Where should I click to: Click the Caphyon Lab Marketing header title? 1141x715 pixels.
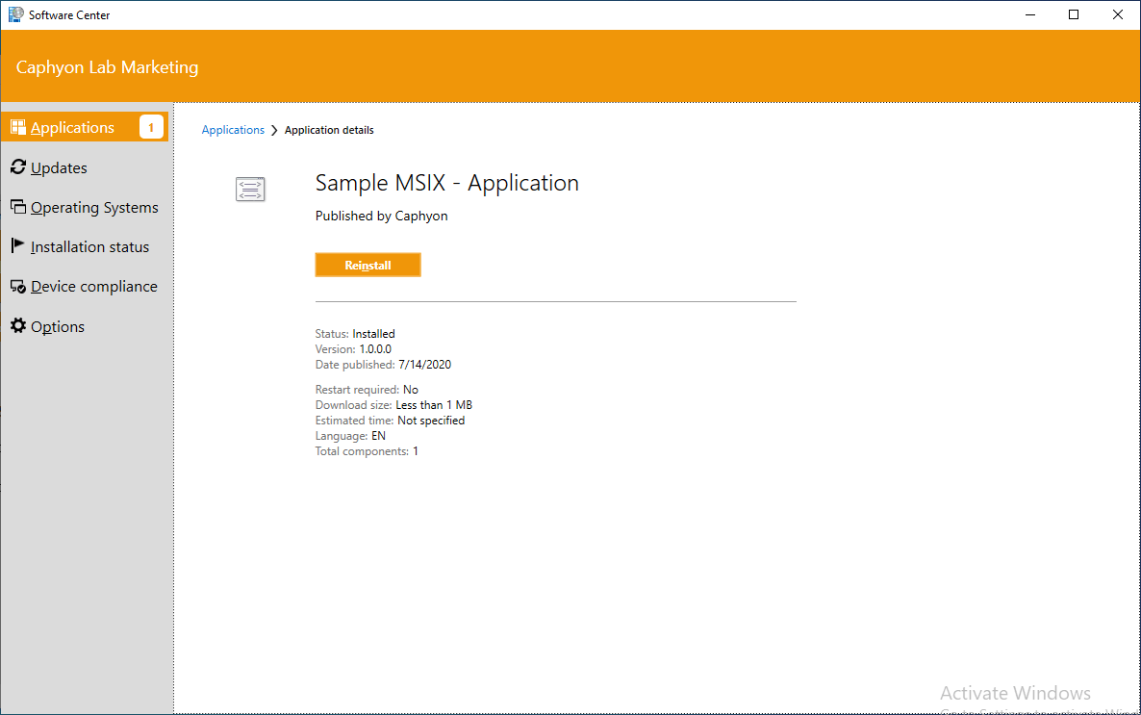click(107, 67)
